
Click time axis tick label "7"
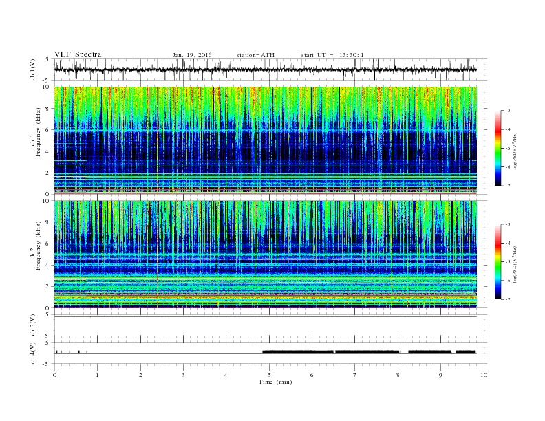tap(355, 375)
